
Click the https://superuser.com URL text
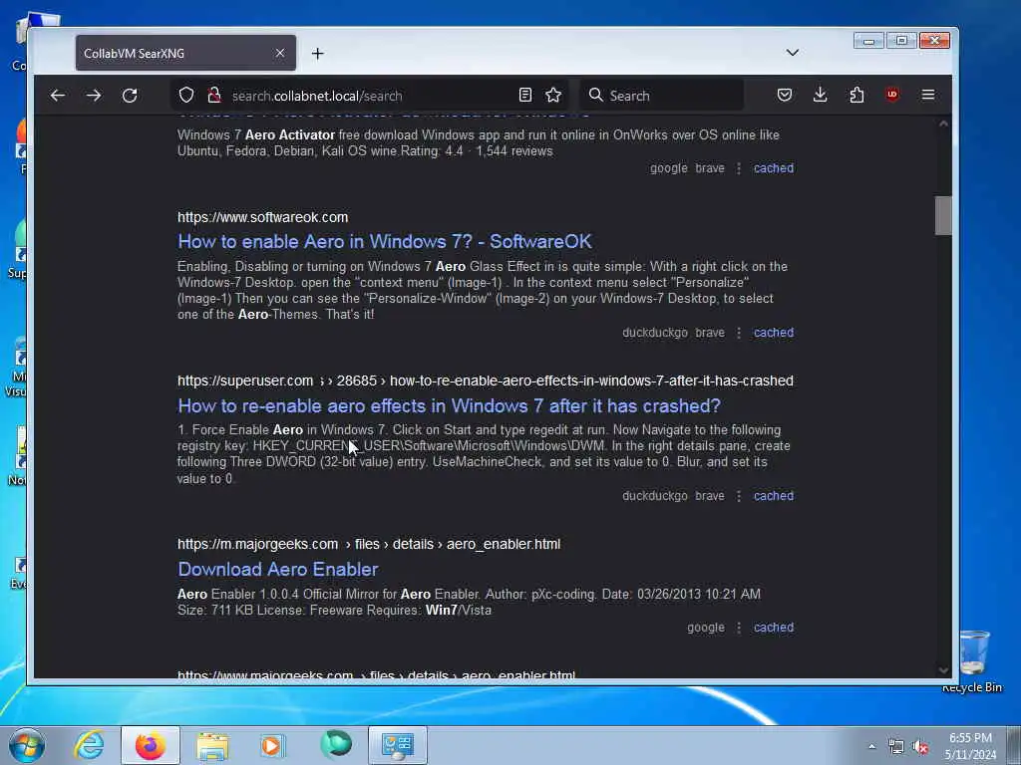coord(245,381)
